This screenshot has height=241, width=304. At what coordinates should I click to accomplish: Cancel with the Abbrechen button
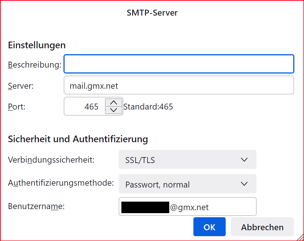[262, 227]
